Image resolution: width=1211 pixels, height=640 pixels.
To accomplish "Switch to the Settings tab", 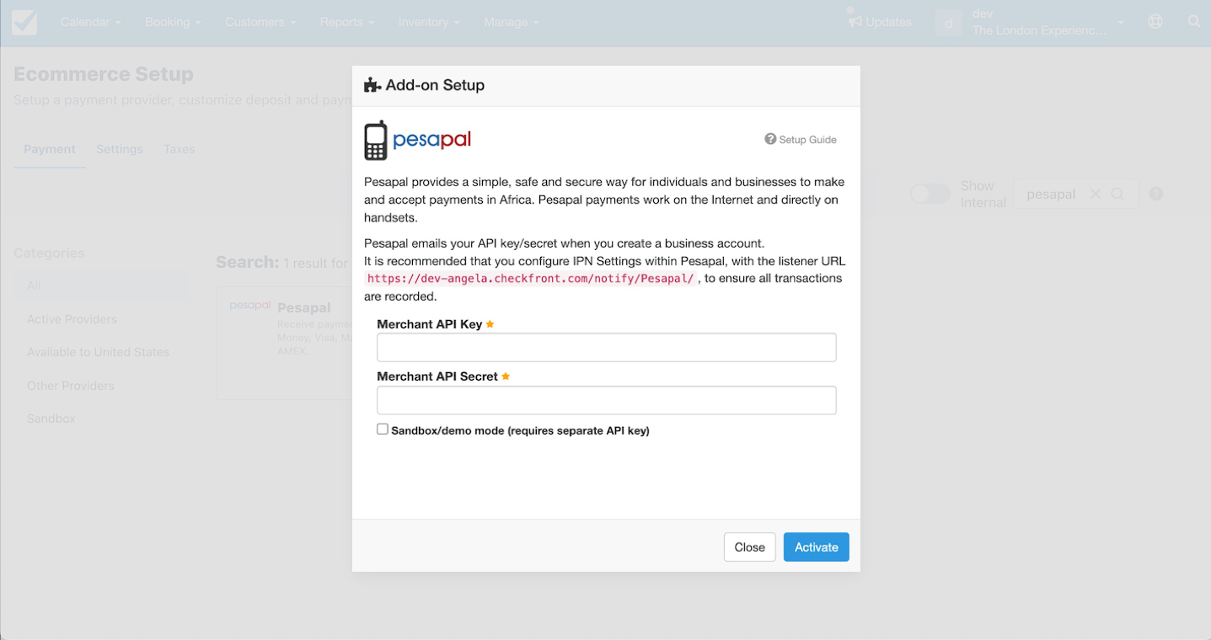I will [x=120, y=149].
